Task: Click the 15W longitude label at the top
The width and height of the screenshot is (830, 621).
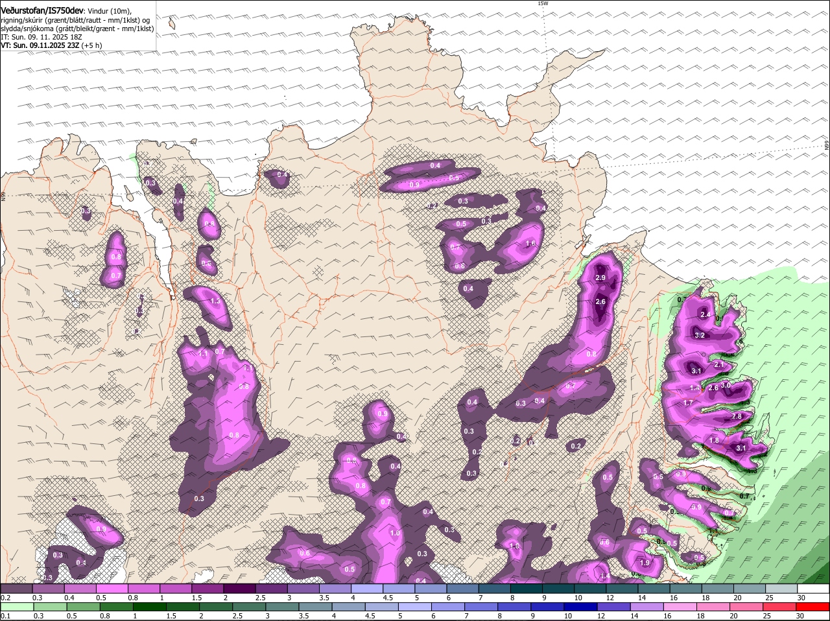Action: click(543, 3)
